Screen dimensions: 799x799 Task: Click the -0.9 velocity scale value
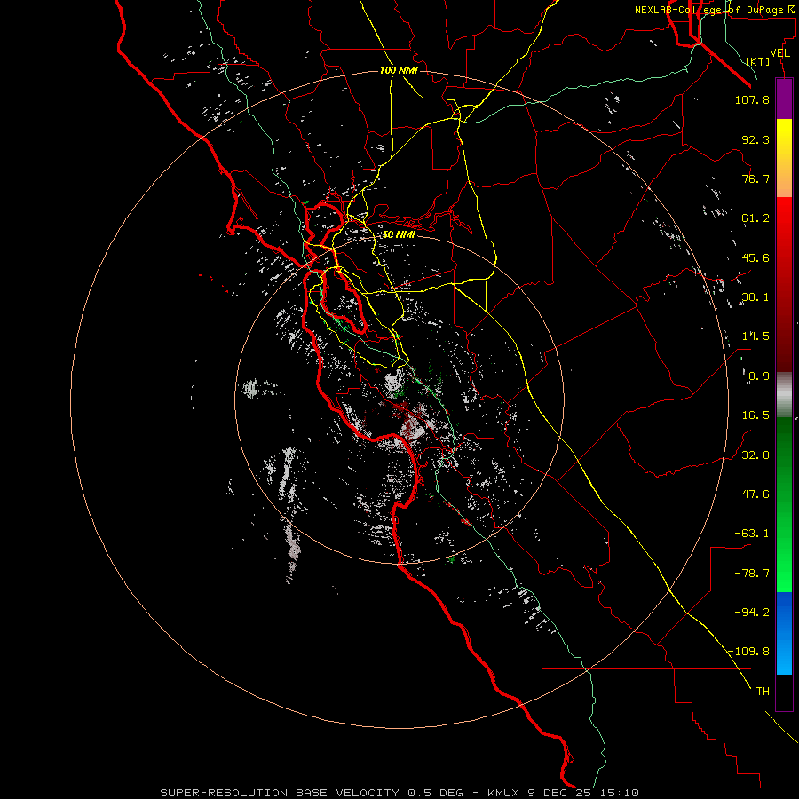(x=755, y=376)
